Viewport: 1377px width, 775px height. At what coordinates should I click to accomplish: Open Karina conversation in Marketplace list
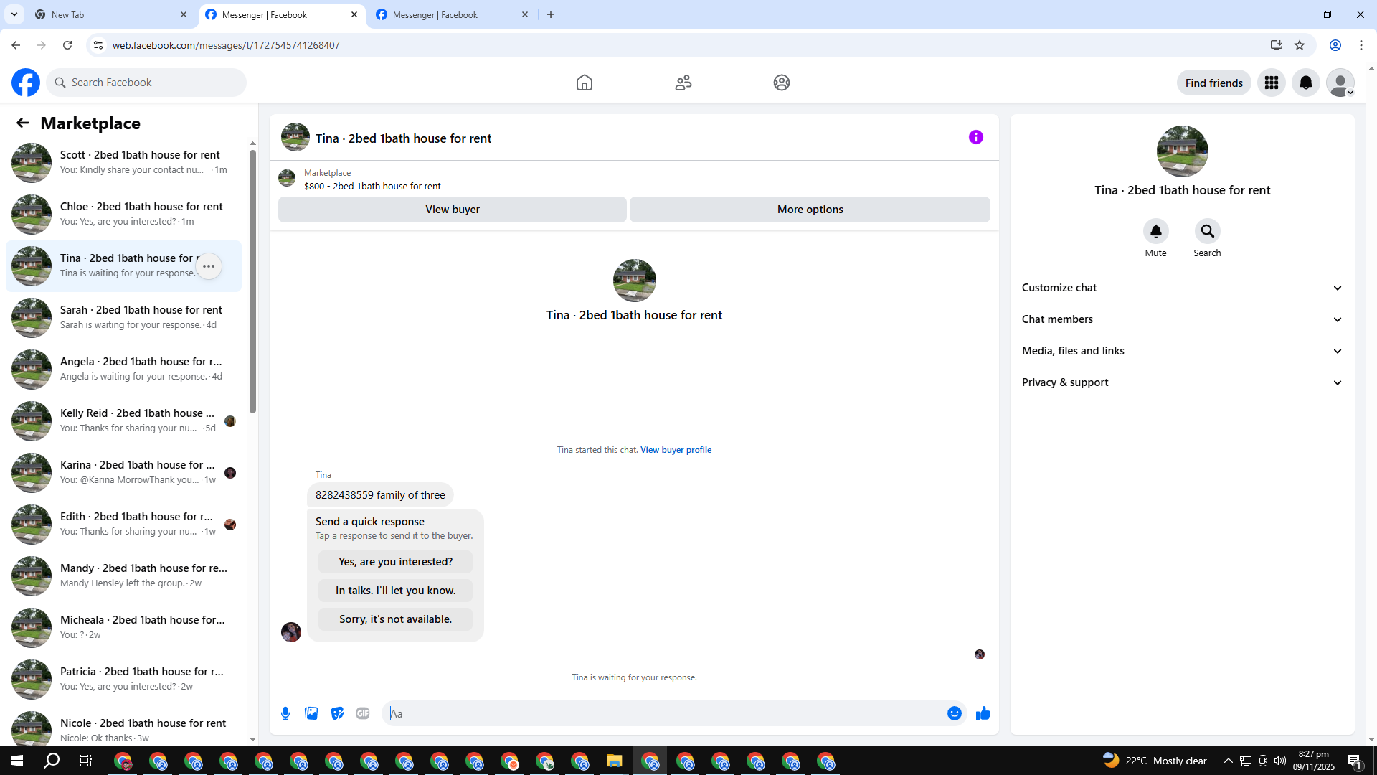tap(123, 473)
